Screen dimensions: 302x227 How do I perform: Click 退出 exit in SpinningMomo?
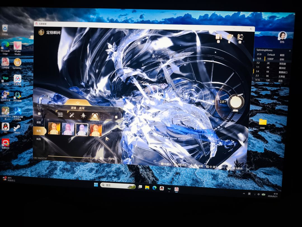(280, 81)
